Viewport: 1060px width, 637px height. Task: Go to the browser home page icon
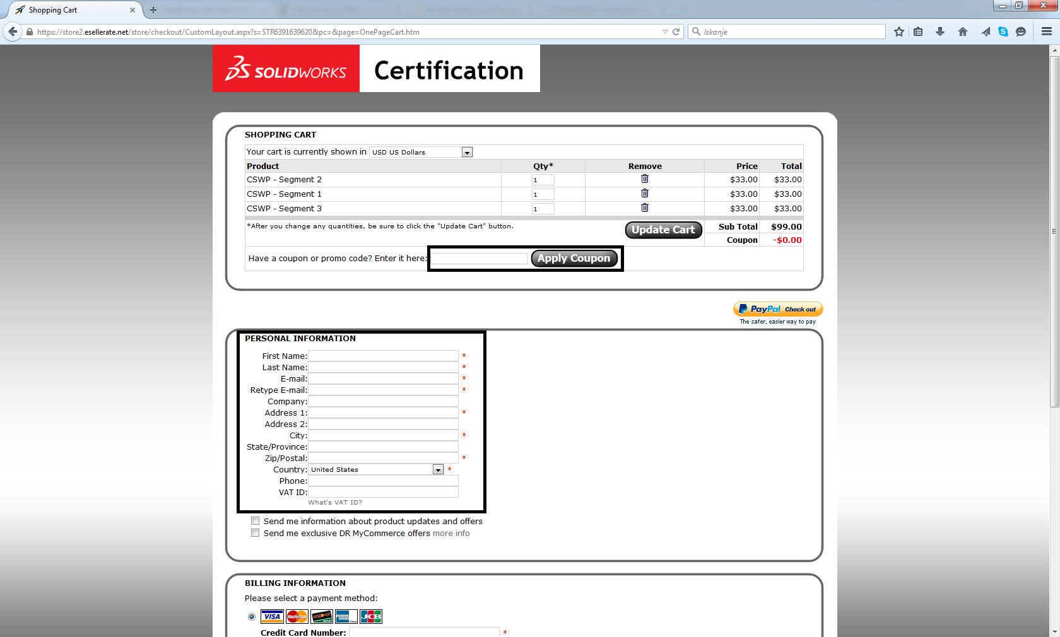pyautogui.click(x=963, y=32)
